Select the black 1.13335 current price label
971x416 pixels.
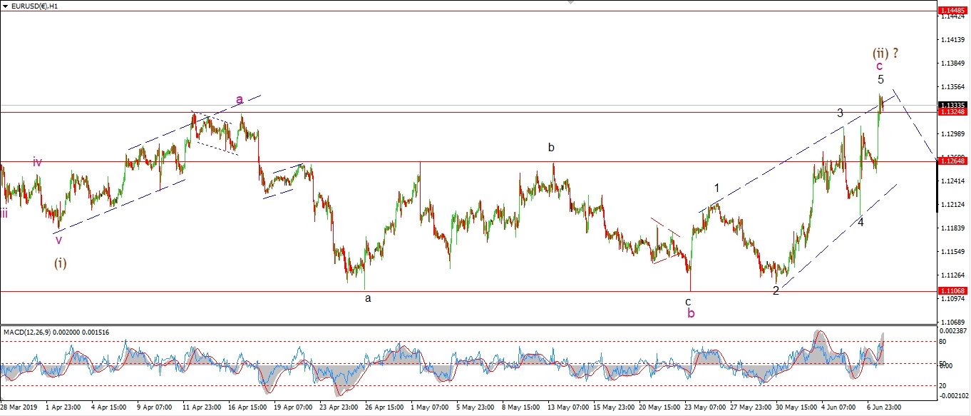(x=952, y=105)
